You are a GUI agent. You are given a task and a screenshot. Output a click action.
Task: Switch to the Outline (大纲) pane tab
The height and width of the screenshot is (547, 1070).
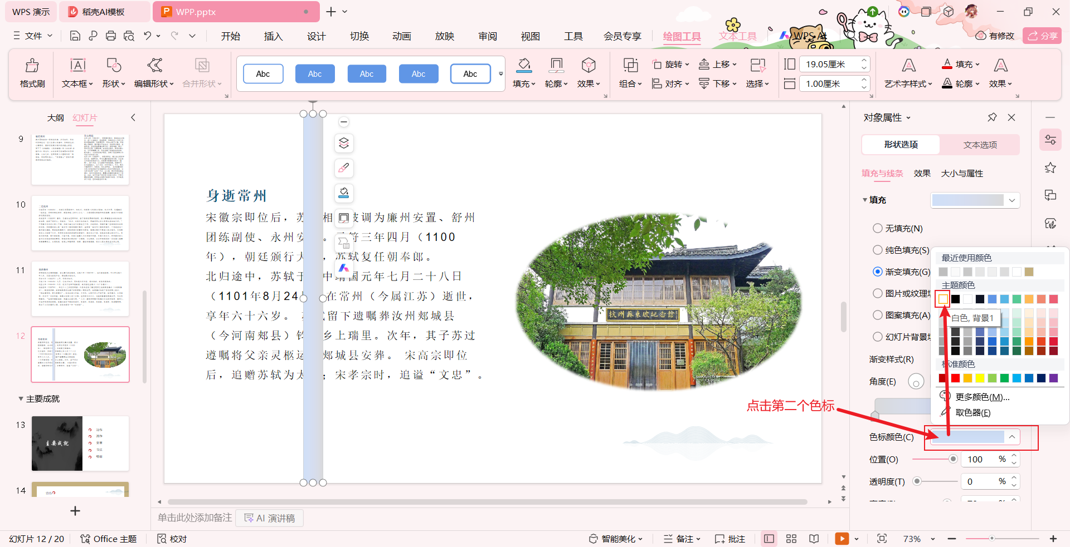tap(56, 117)
